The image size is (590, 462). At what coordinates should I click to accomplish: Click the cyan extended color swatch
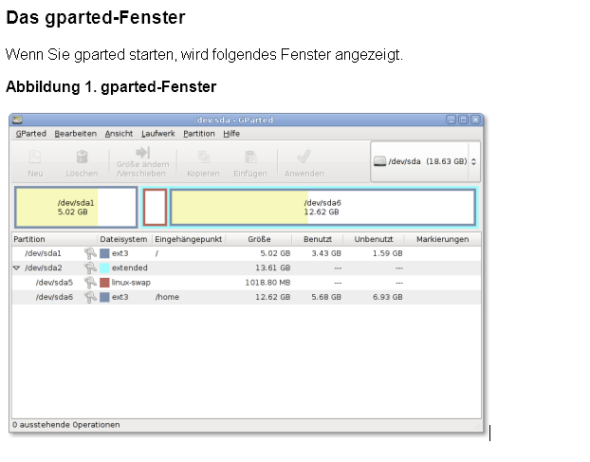point(104,268)
